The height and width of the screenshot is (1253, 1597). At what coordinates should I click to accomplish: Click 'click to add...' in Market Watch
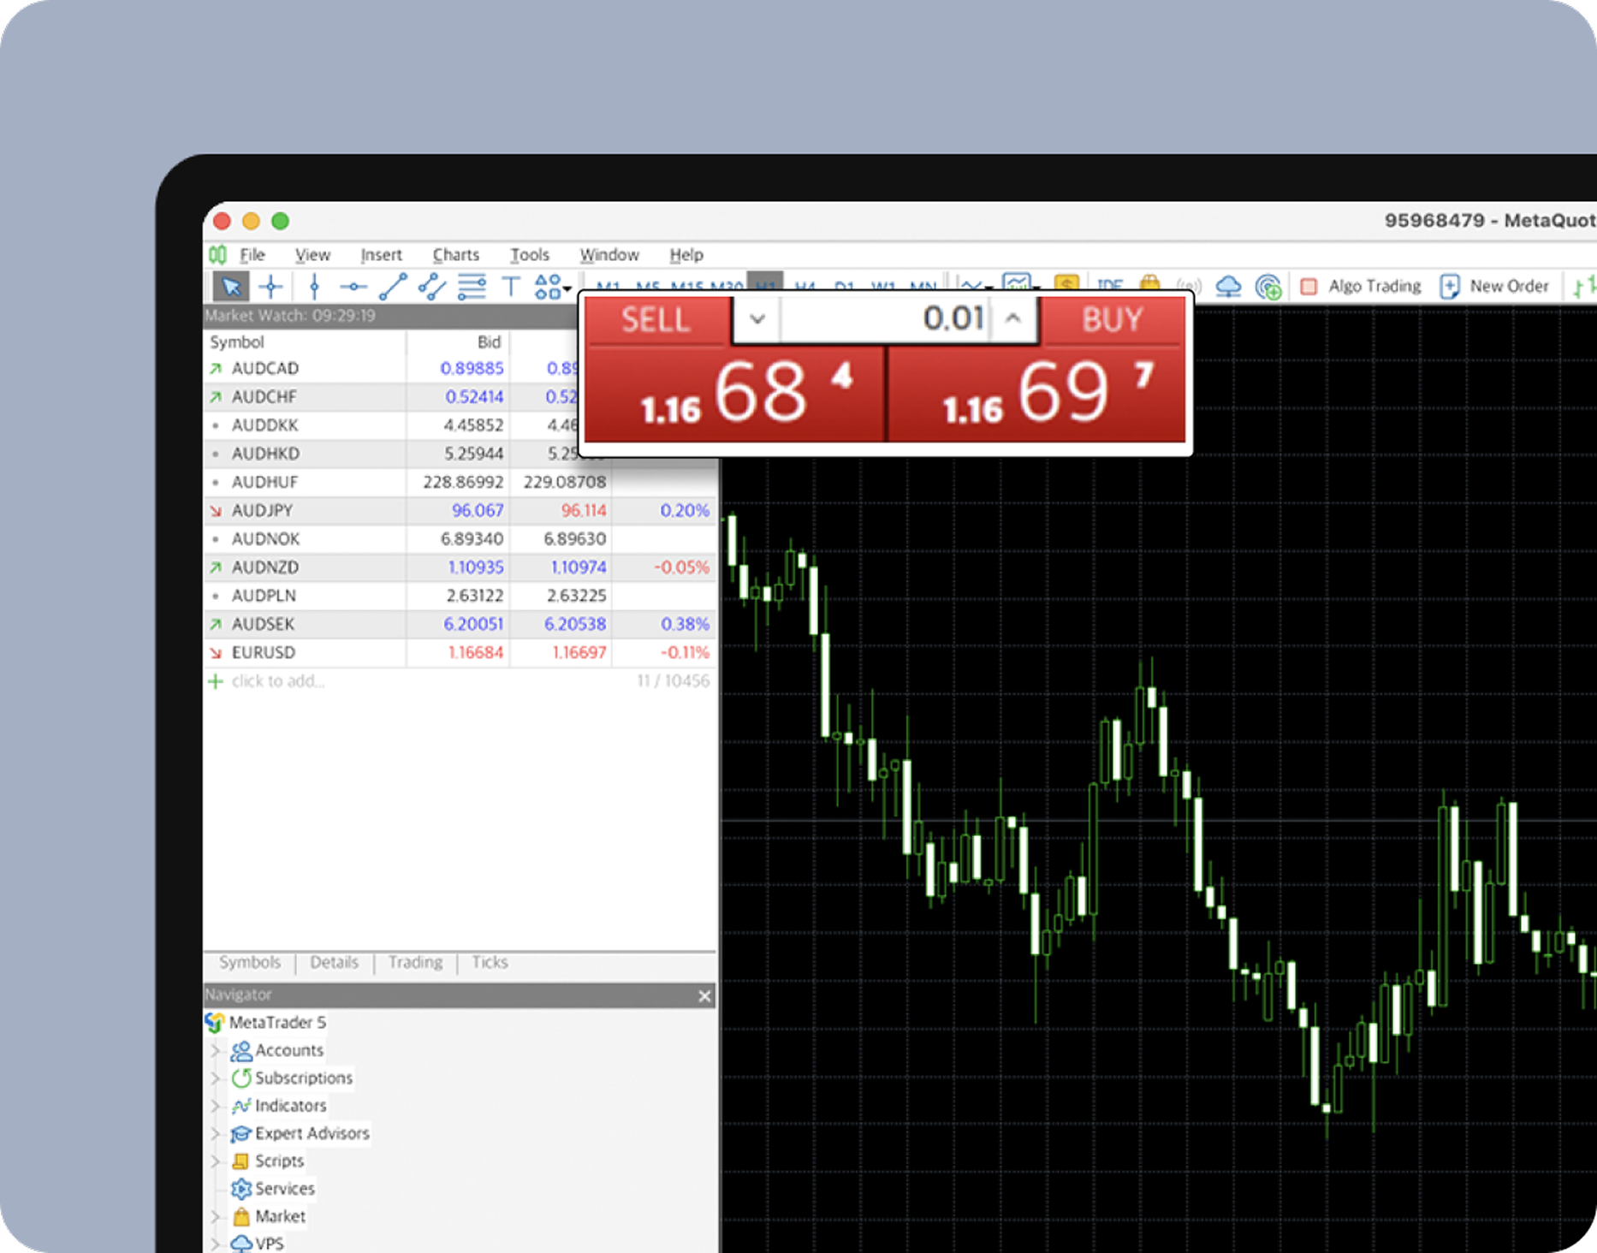(x=277, y=680)
